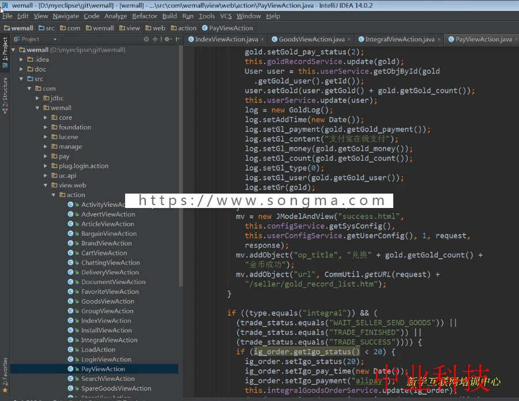Click the PayViewAction class icon in breadcrumb bar
This screenshot has width=519, height=401.
[x=205, y=28]
